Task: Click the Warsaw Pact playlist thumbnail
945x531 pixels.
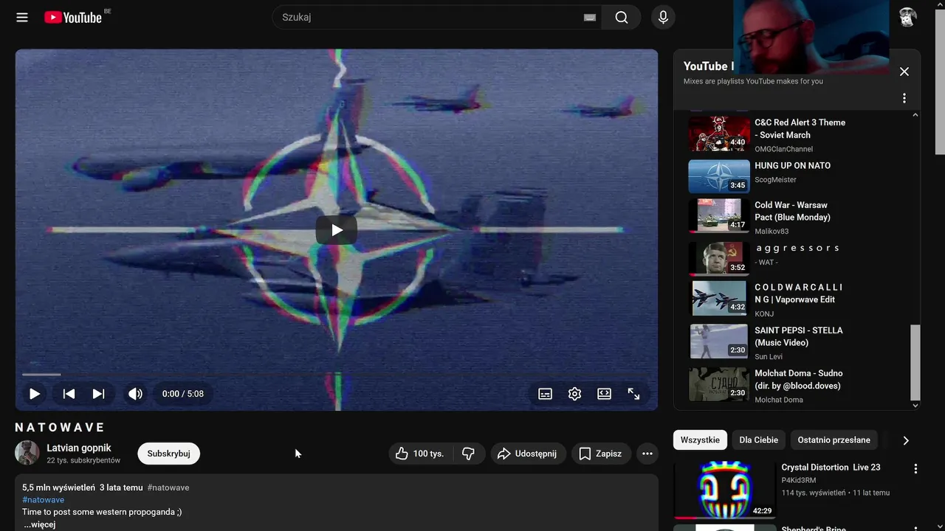Action: pyautogui.click(x=719, y=216)
